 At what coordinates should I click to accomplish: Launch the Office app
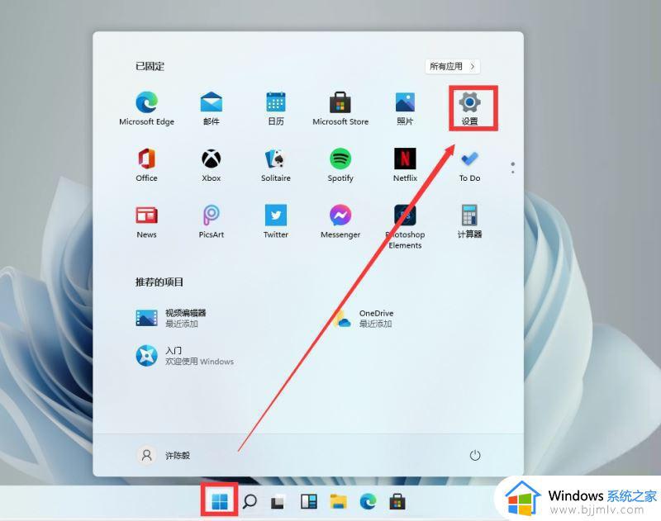tap(146, 164)
